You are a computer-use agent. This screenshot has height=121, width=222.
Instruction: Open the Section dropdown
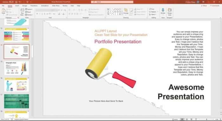click(29, 15)
